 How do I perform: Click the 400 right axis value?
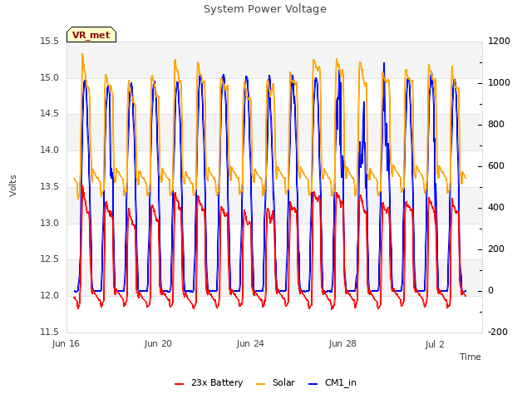point(496,208)
